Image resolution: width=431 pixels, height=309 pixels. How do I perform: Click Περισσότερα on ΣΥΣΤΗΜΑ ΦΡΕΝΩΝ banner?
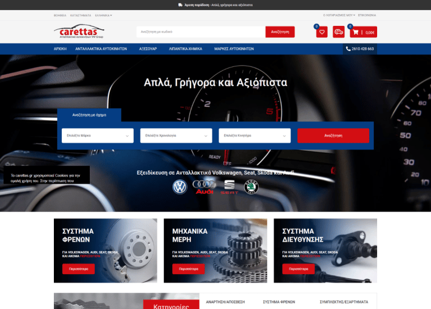coord(79,269)
